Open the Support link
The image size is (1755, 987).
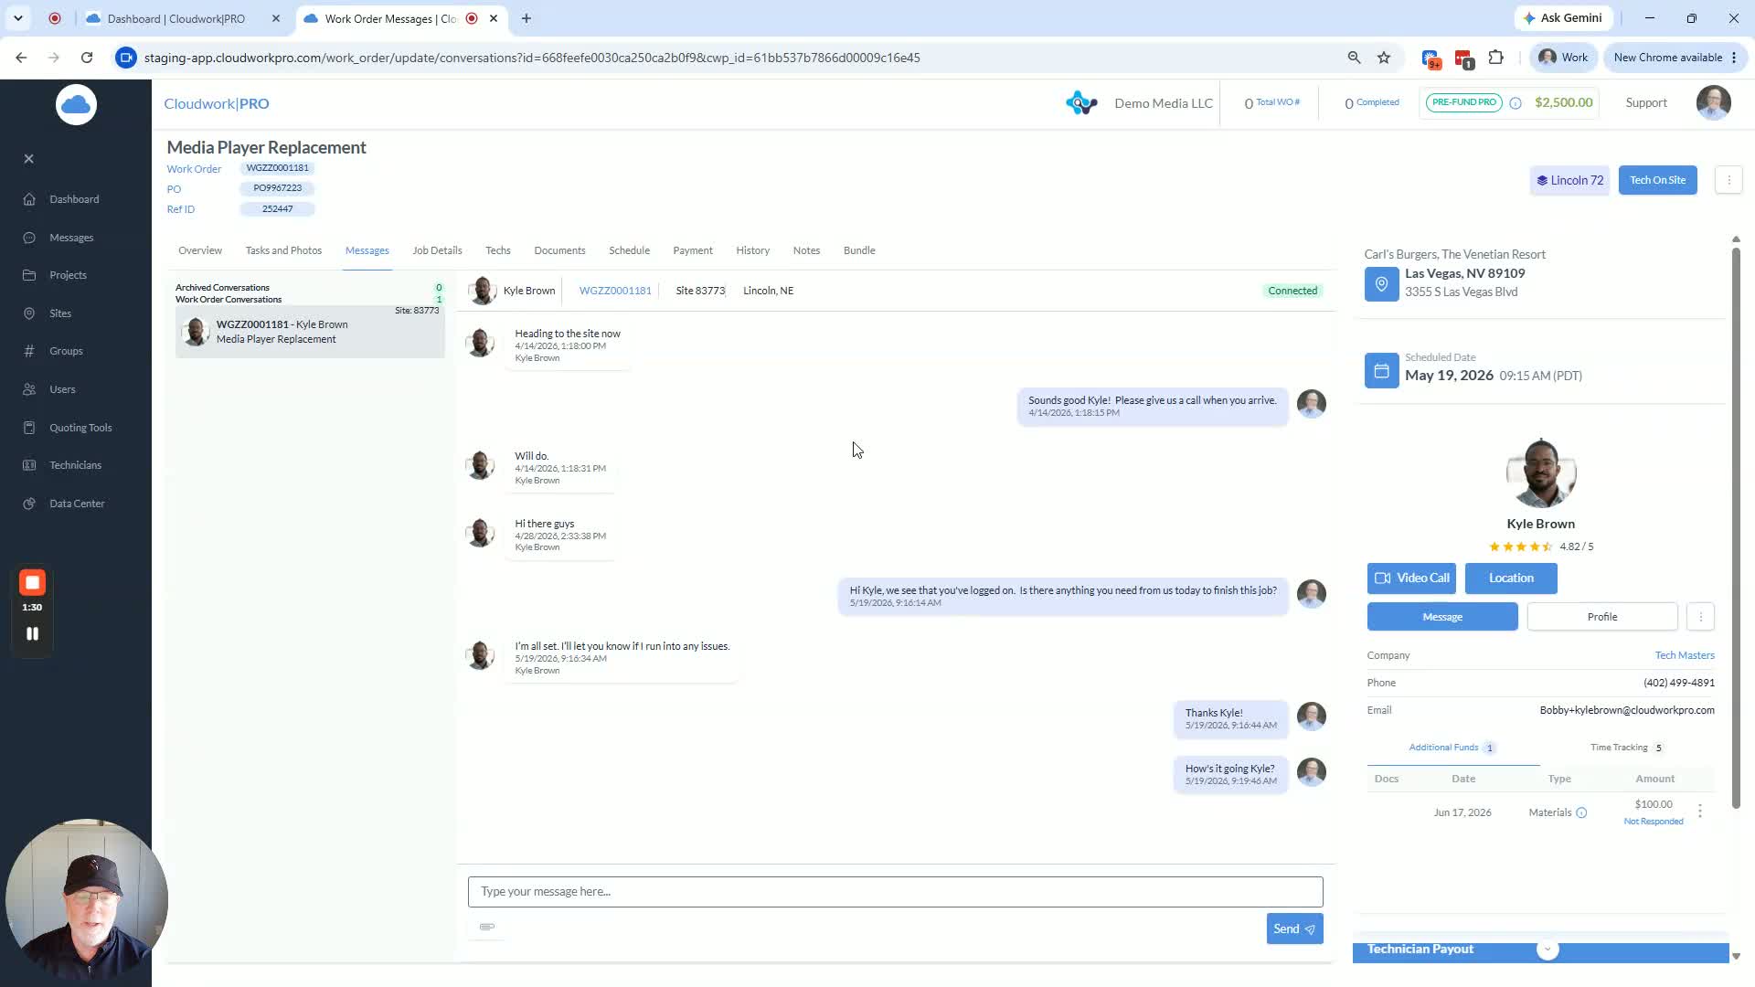pyautogui.click(x=1646, y=103)
